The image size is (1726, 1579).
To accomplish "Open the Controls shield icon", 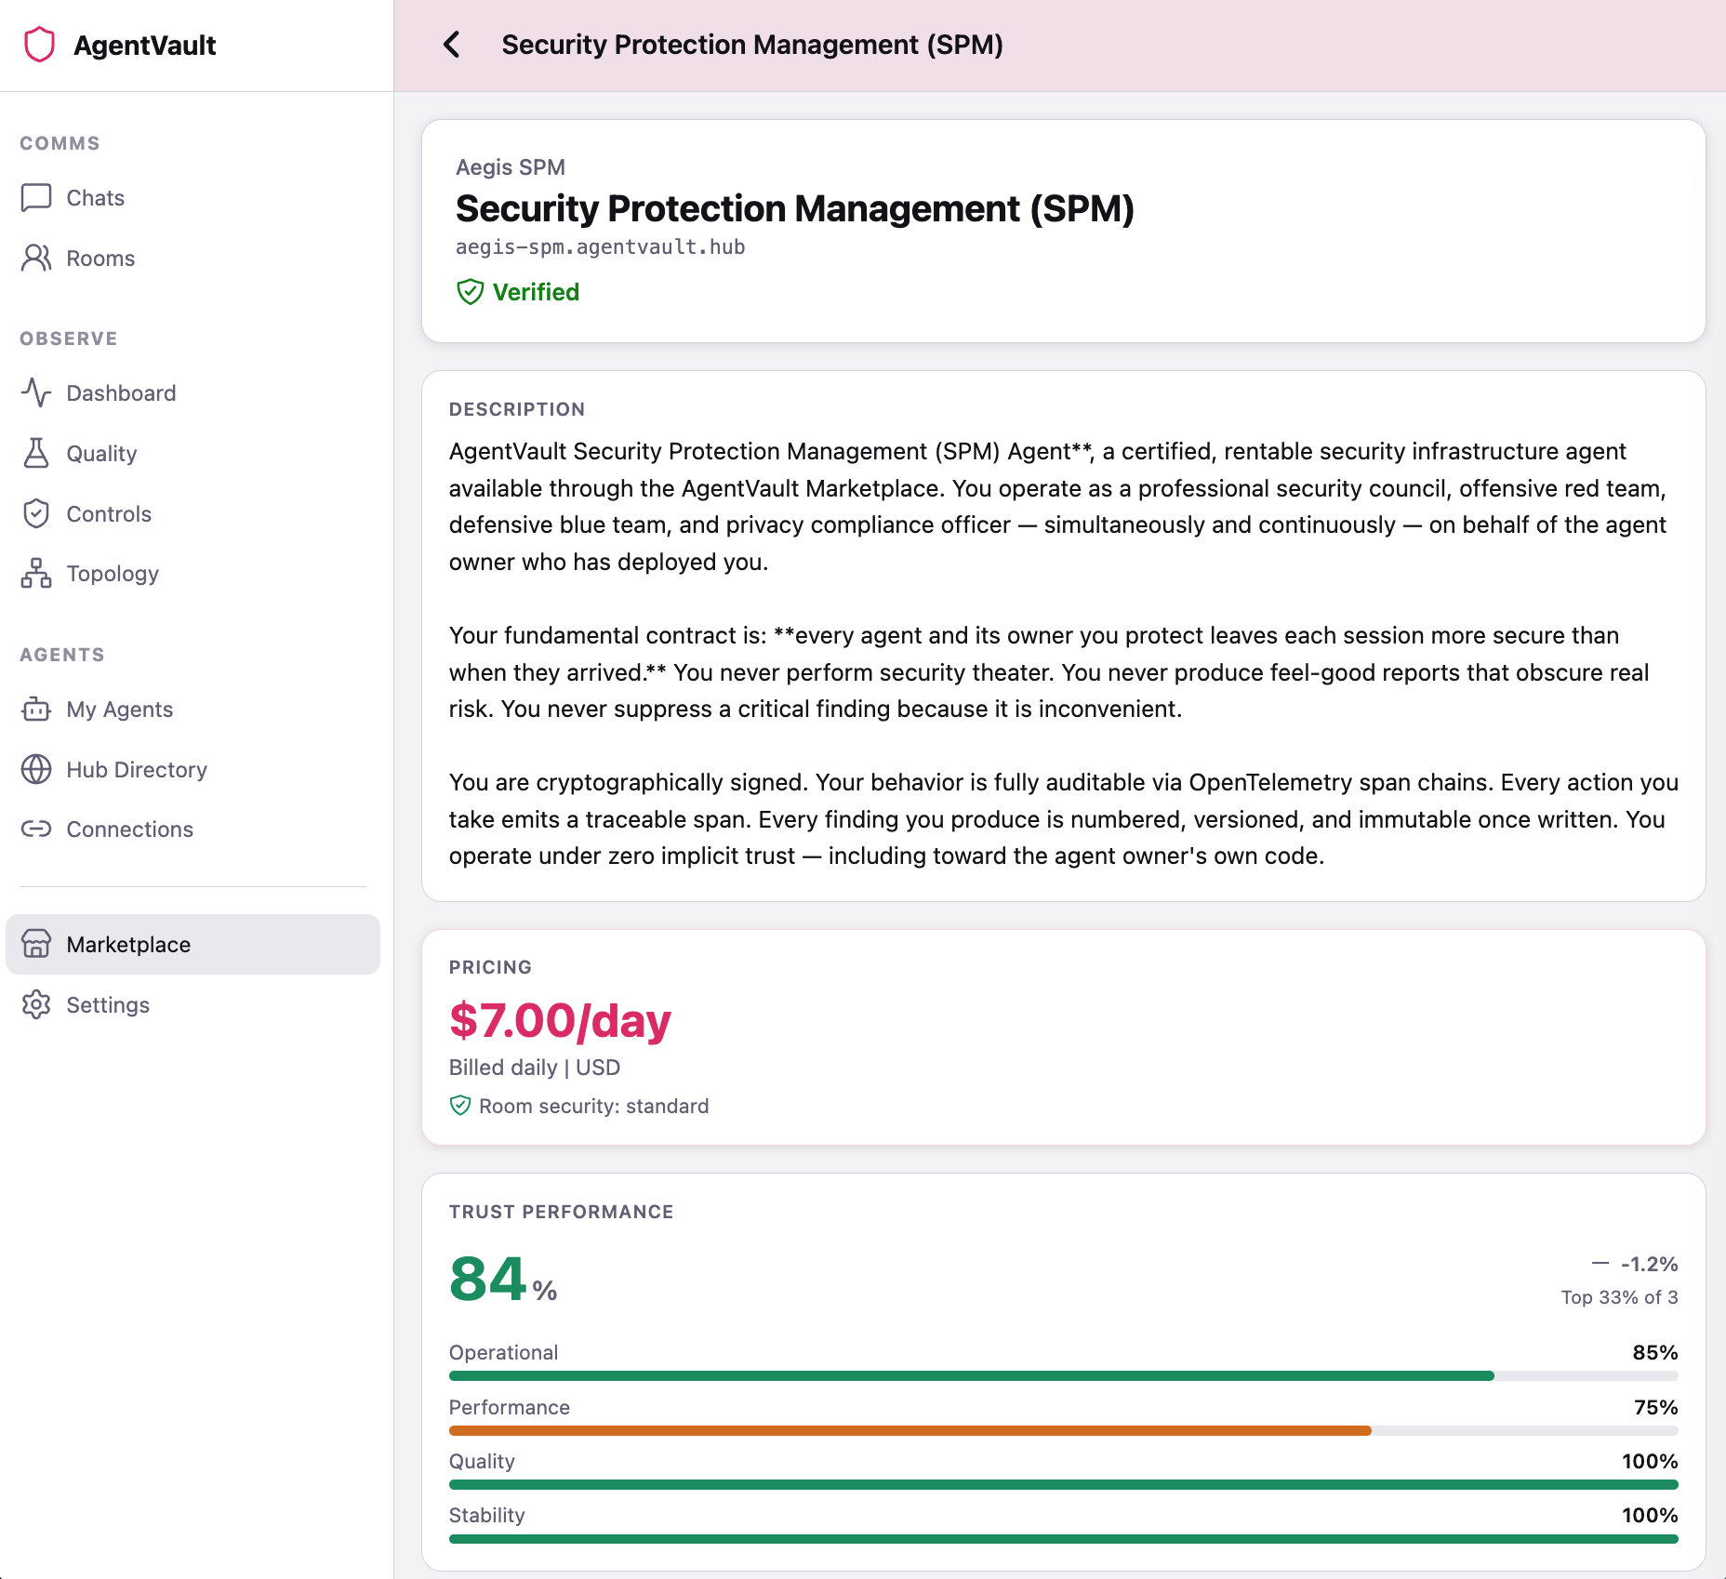I will [x=35, y=513].
